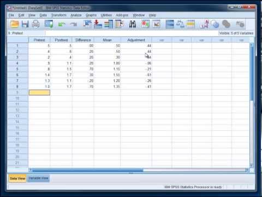Viewport: 262px width, 197px height.
Task: Undo the last action with the green arrow
Action: pyautogui.click(x=62, y=24)
